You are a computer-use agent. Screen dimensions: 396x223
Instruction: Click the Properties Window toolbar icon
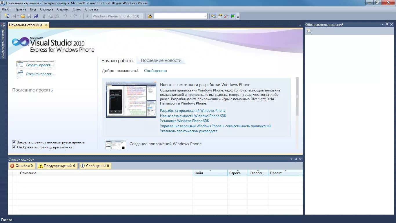click(220, 16)
